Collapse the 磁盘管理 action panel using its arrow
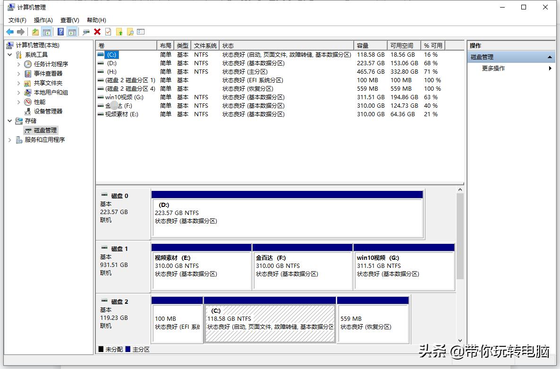The image size is (560, 369). 550,56
